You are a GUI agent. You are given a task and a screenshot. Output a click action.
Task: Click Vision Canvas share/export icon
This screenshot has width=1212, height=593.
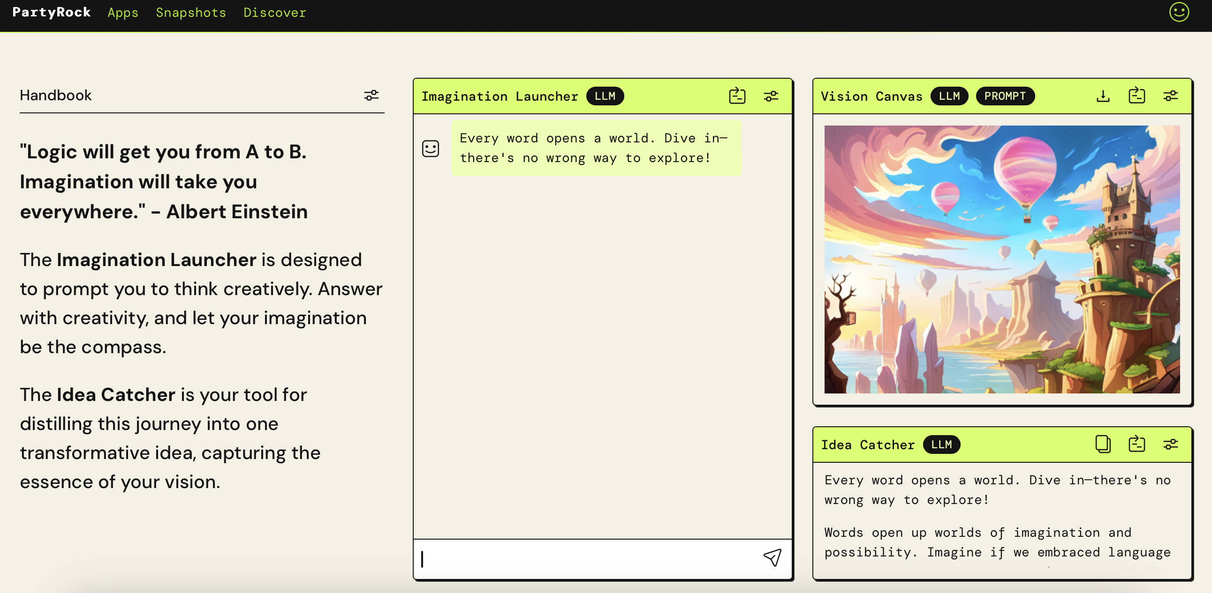[1137, 96]
